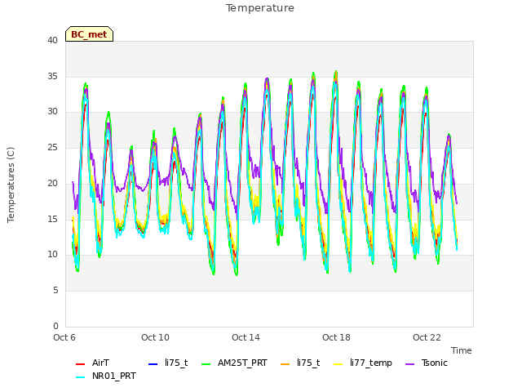The image size is (522, 392).
Task: Click the 35 y-axis tick label
Action: tap(52, 76)
